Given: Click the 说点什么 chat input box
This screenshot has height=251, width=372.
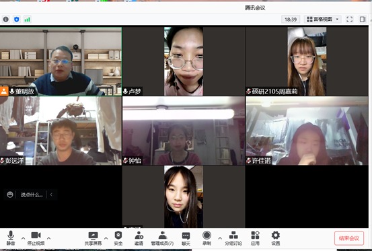Looking at the screenshot, I should 32,194.
